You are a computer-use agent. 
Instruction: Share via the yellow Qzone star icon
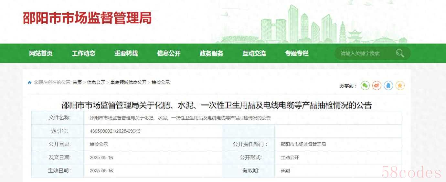point(400,86)
